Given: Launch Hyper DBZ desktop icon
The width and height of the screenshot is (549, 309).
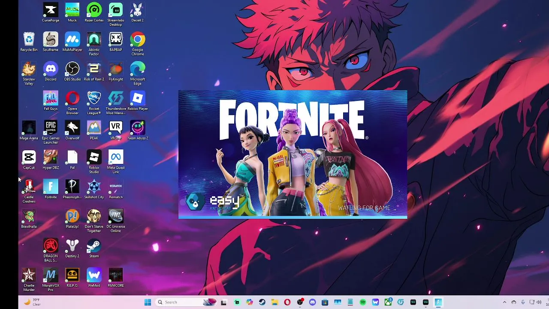Looking at the screenshot, I should [x=51, y=160].
